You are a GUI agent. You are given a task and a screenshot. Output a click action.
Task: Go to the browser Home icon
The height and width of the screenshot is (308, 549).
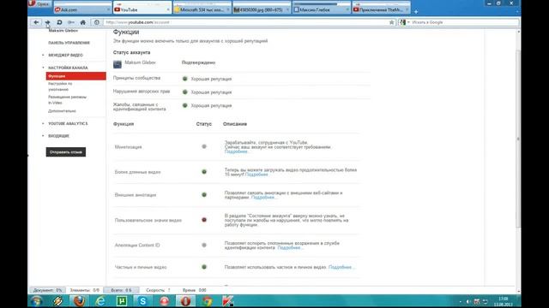coord(83,22)
